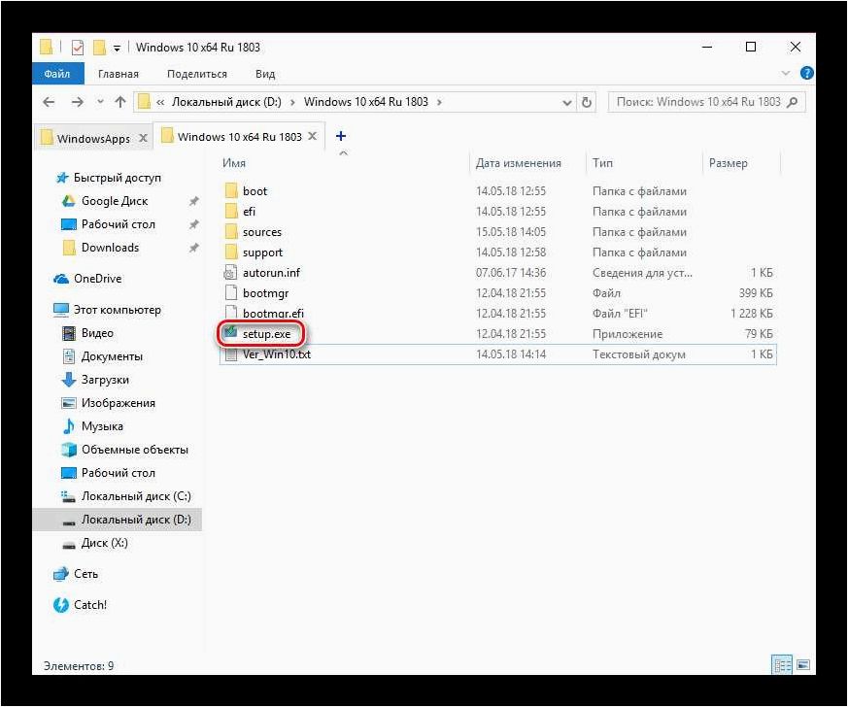The height and width of the screenshot is (707, 848).
Task: Add a new tab with plus icon
Action: [341, 136]
